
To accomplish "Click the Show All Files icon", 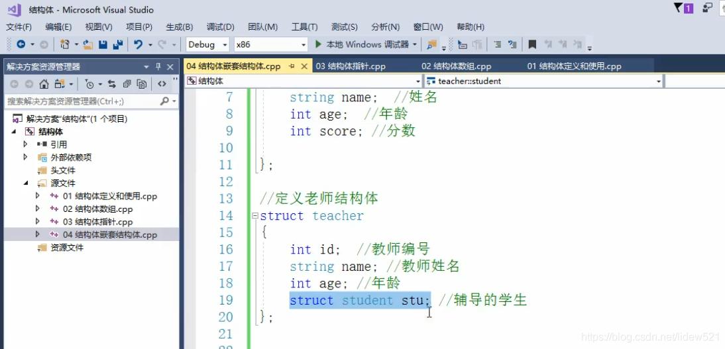I will pyautogui.click(x=142, y=84).
